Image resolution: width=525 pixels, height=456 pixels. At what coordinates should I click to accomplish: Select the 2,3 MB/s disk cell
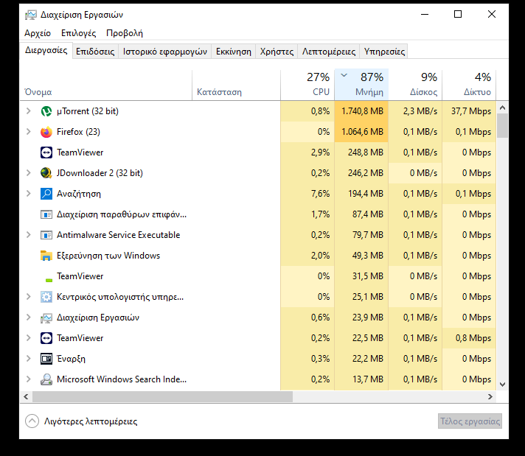point(416,111)
